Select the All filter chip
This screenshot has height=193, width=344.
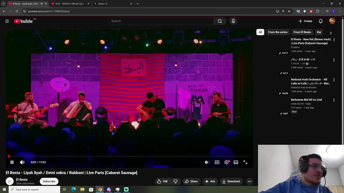coord(260,32)
